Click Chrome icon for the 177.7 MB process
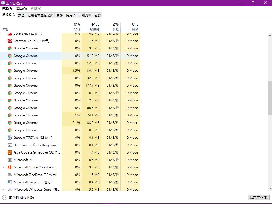Screen dimensions: 272x204 pyautogui.click(x=10, y=86)
